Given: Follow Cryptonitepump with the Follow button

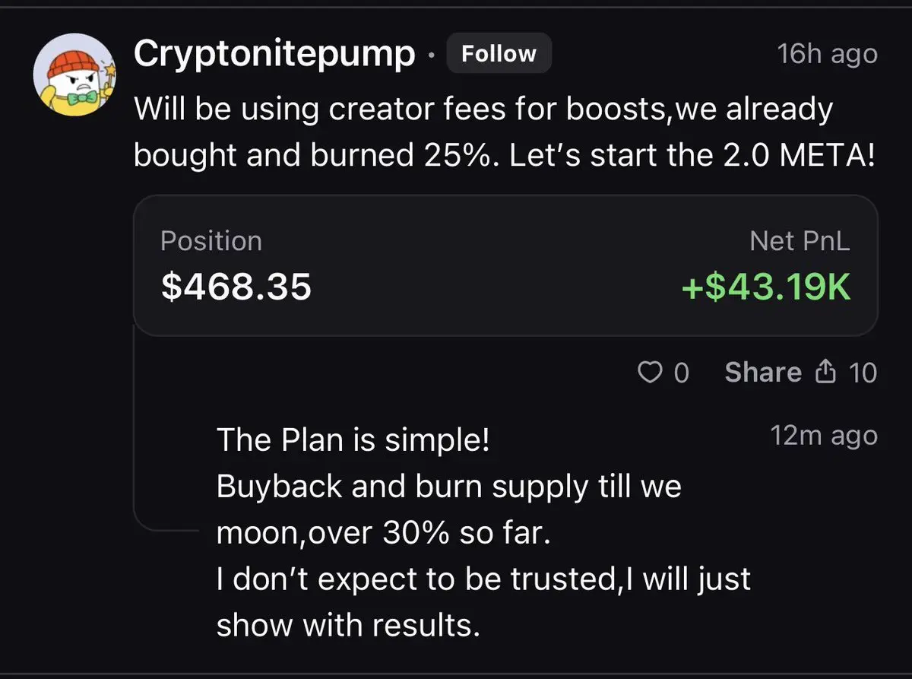Looking at the screenshot, I should click(499, 54).
